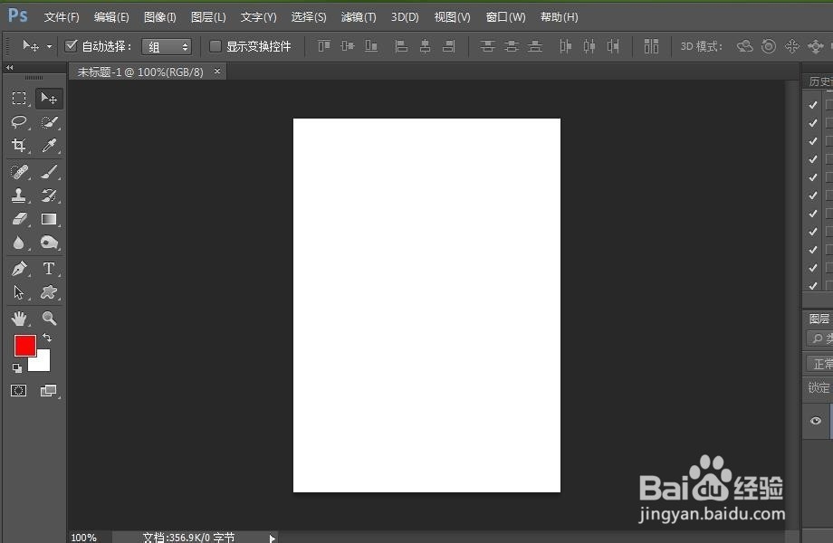Viewport: 833px width, 543px height.
Task: Click align bottom edges icon
Action: (371, 46)
